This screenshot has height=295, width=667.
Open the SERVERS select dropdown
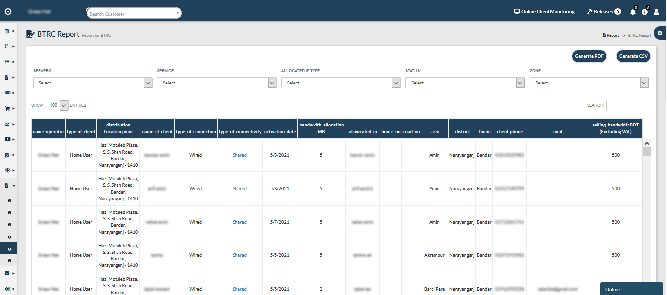pyautogui.click(x=92, y=83)
